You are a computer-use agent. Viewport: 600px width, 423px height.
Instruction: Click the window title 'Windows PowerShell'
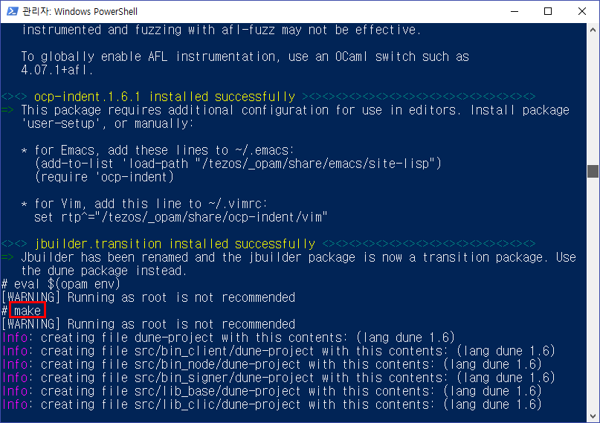click(x=96, y=11)
